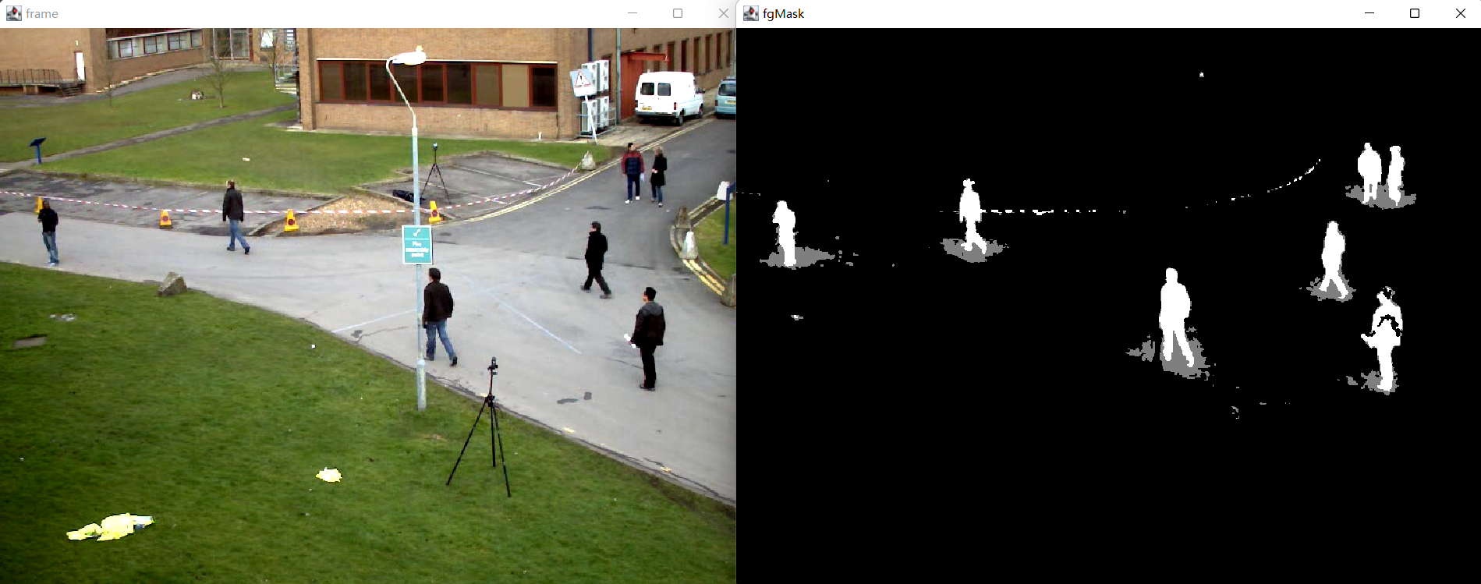
Task: Click the light blue car beside the van
Action: (725, 97)
